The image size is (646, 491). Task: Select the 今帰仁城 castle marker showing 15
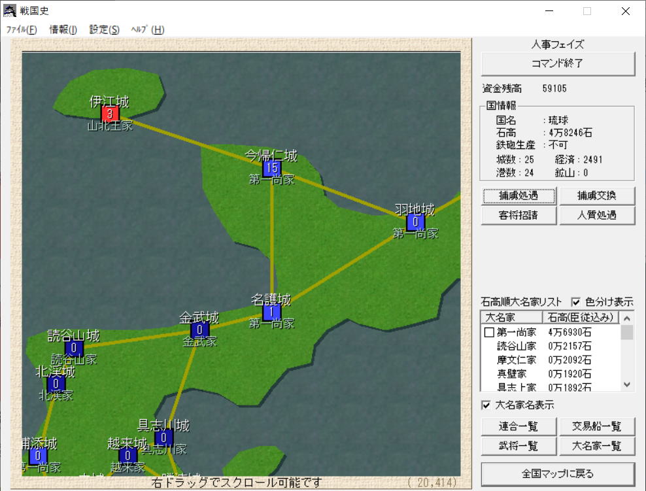pyautogui.click(x=271, y=169)
